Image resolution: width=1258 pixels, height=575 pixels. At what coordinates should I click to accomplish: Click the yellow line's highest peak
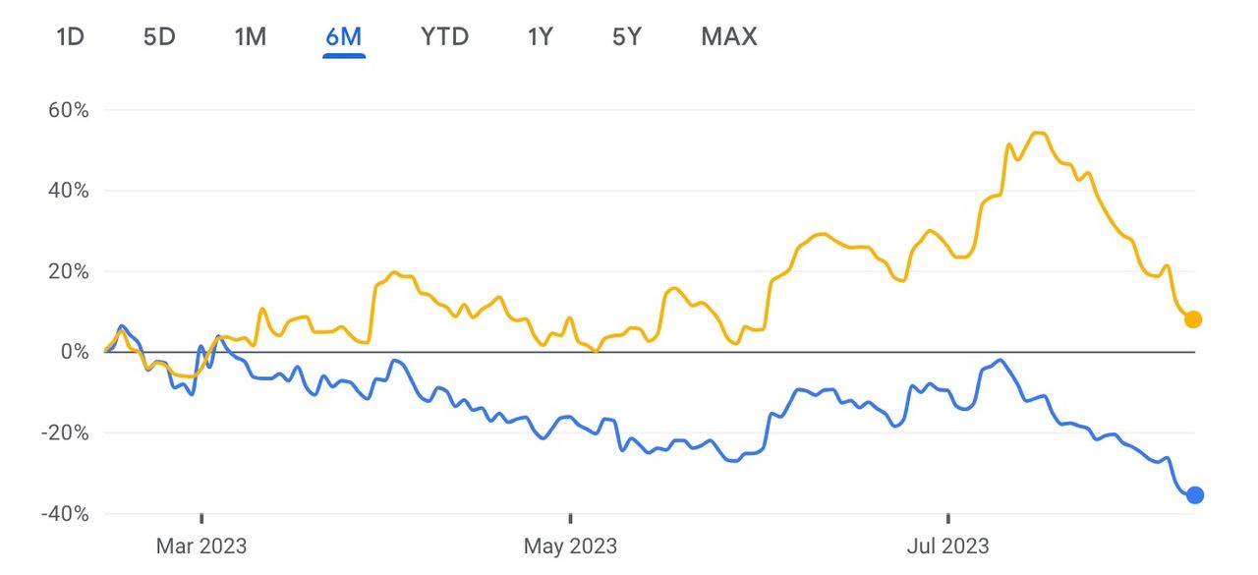[x=1038, y=133]
